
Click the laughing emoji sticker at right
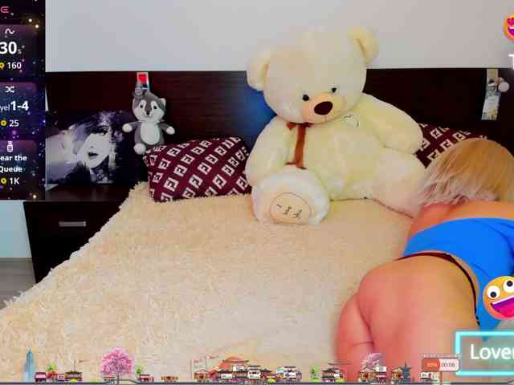[x=499, y=297]
